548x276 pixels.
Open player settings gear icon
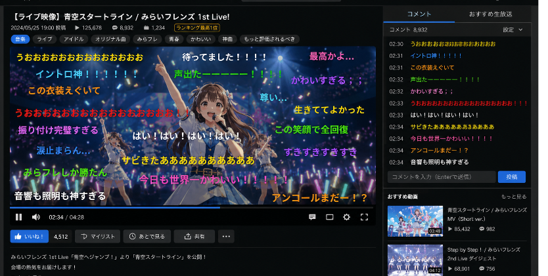tap(347, 217)
